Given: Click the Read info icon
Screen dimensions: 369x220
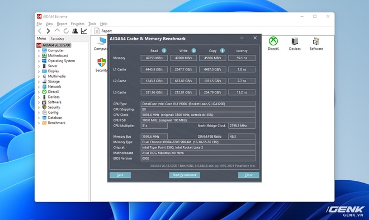Looking at the screenshot, I should tap(164, 50).
